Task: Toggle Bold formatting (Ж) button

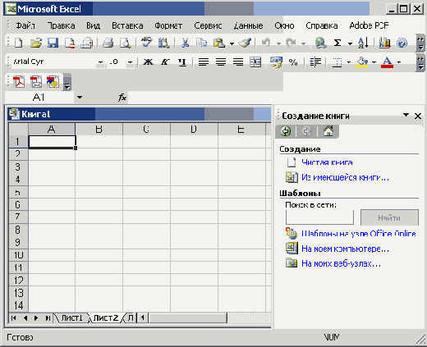Action: [148, 62]
